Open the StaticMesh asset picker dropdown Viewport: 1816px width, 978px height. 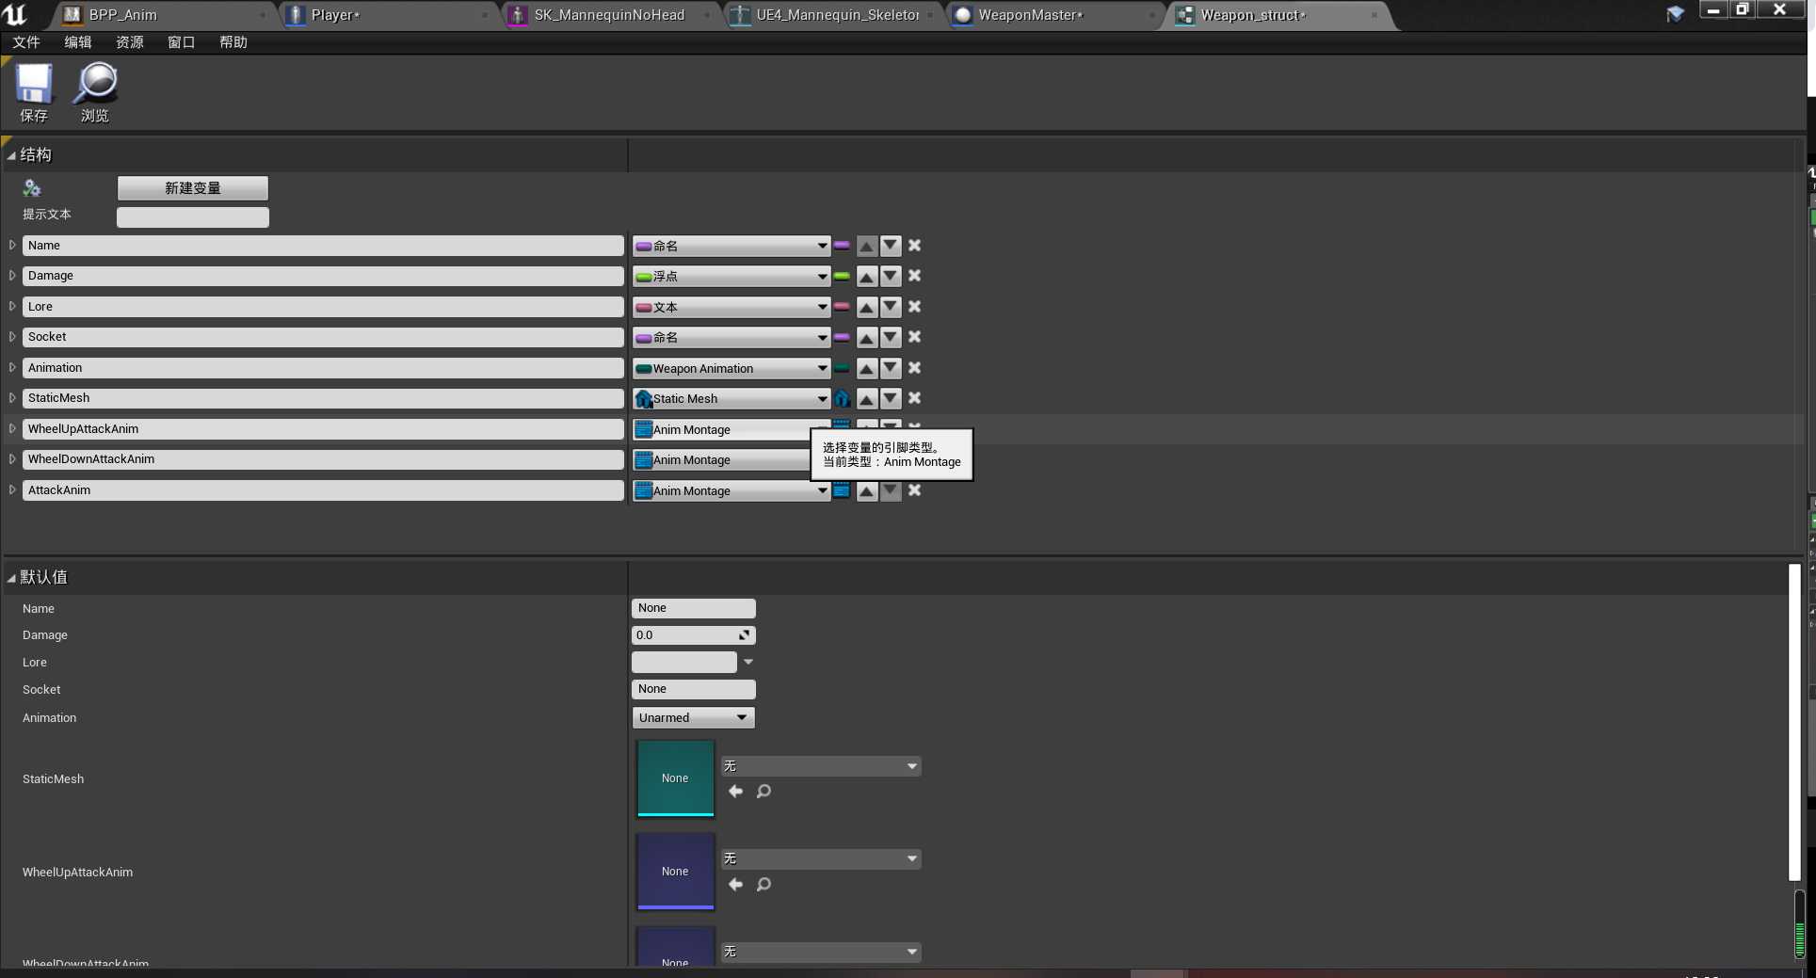point(821,766)
